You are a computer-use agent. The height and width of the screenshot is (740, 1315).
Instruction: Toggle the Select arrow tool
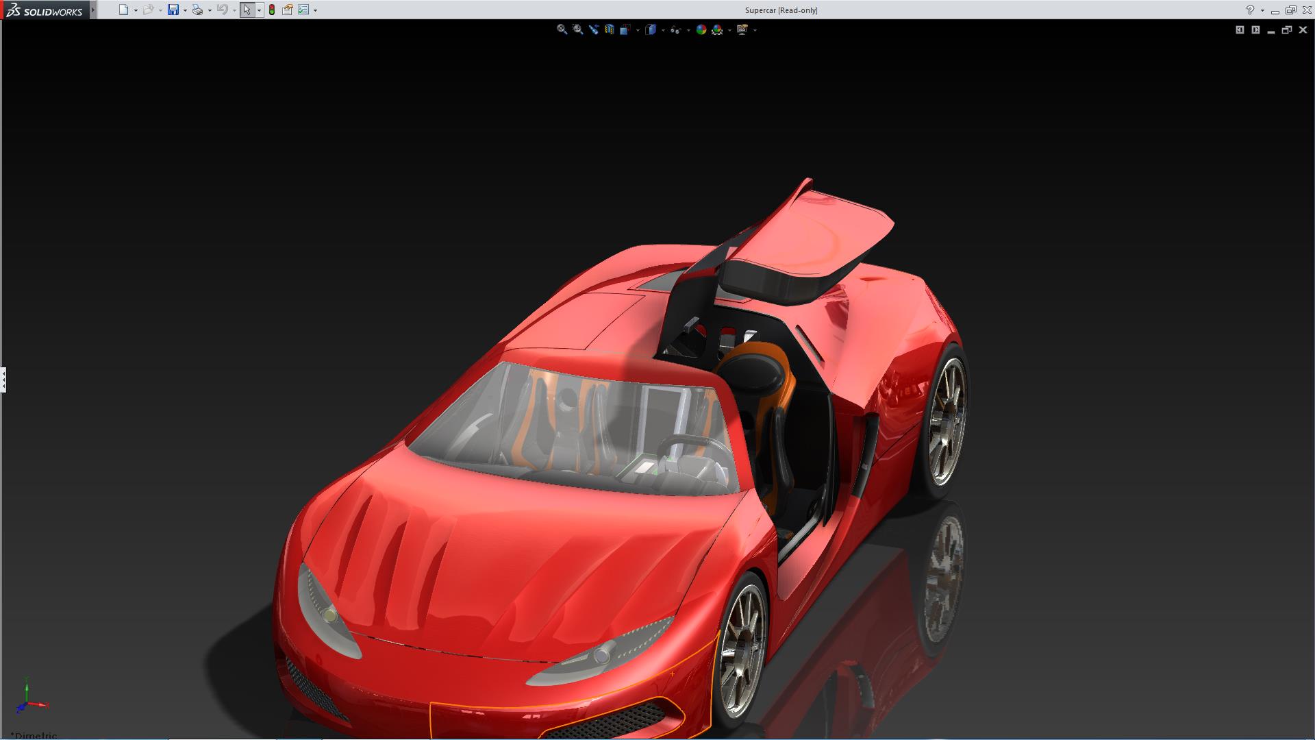pos(247,10)
